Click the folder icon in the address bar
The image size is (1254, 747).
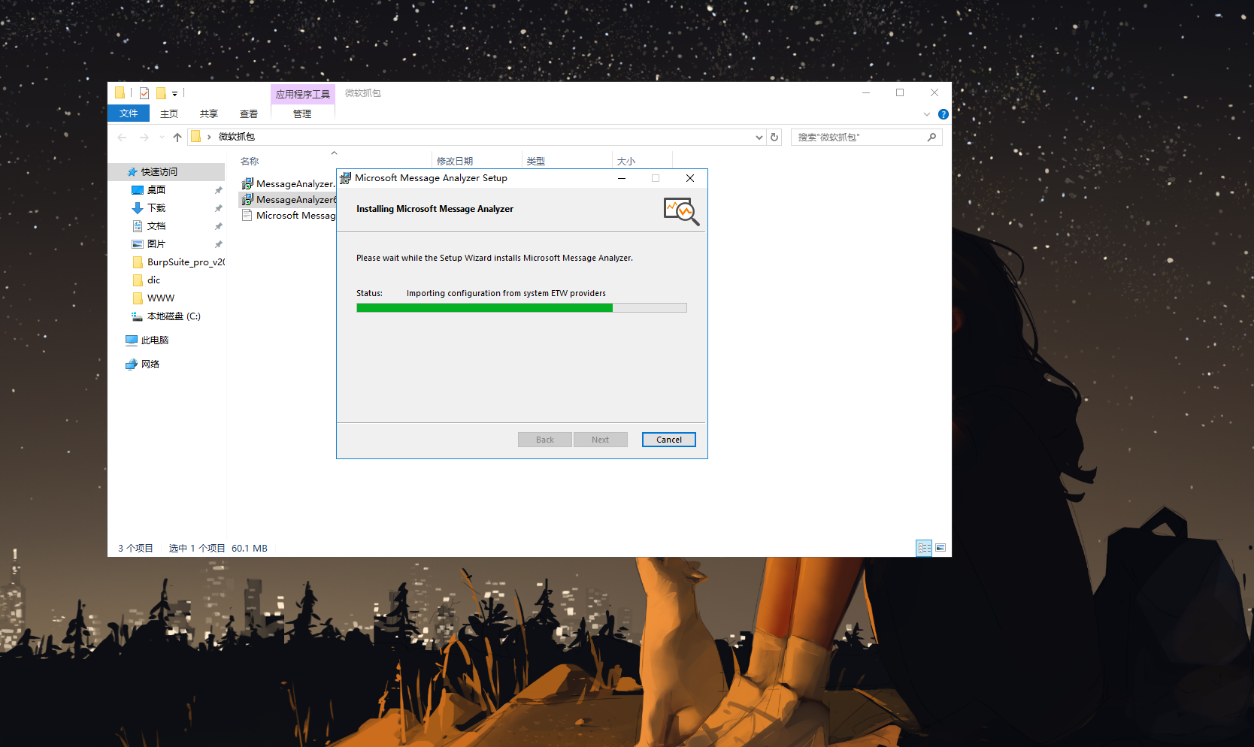[195, 137]
